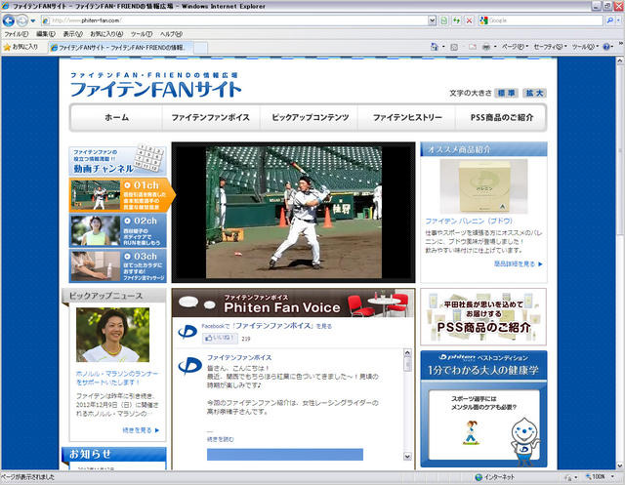Image resolution: width=625 pixels, height=485 pixels.
Task: Select the 01ch video channel
Action: pyautogui.click(x=122, y=195)
